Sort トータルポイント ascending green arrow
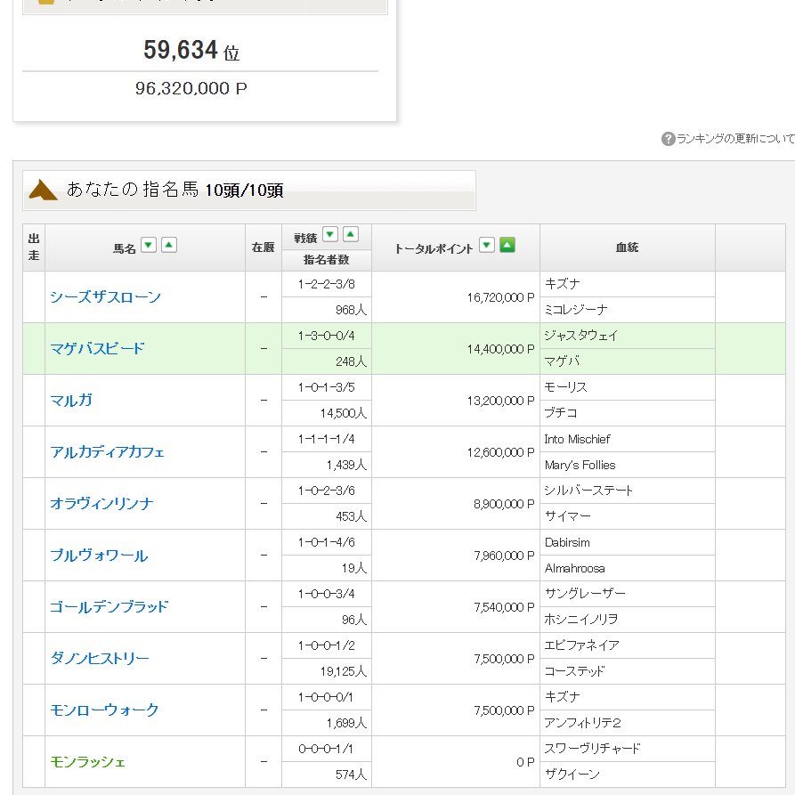 tap(507, 246)
